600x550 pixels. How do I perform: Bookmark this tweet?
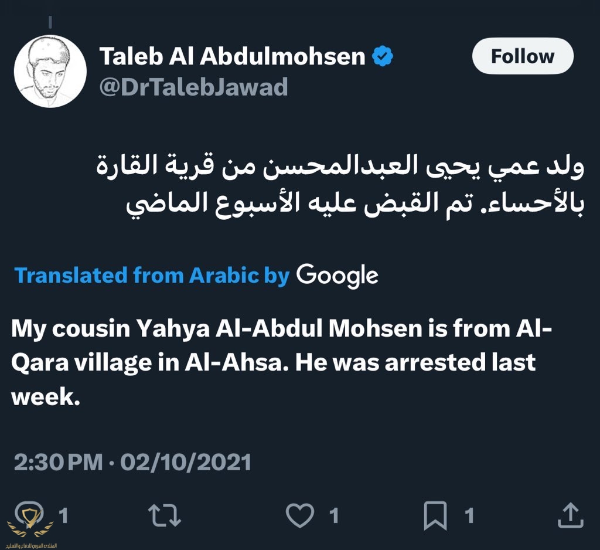[435, 515]
